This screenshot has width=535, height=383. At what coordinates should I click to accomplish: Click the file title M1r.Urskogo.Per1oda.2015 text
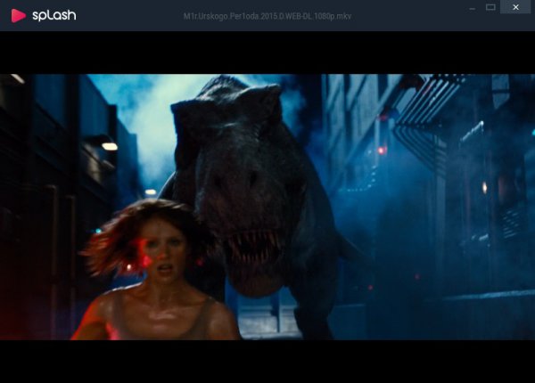tap(267, 16)
